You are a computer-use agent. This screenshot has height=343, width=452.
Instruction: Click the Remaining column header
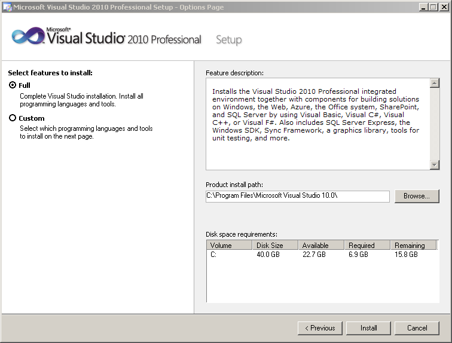[x=414, y=245]
